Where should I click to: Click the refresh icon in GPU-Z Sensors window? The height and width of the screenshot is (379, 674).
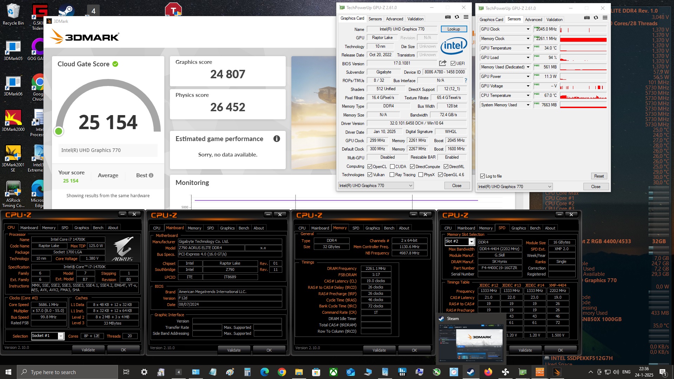pyautogui.click(x=596, y=18)
